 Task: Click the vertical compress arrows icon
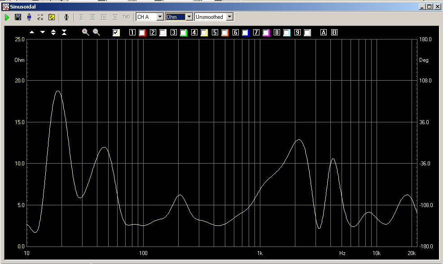point(64,32)
